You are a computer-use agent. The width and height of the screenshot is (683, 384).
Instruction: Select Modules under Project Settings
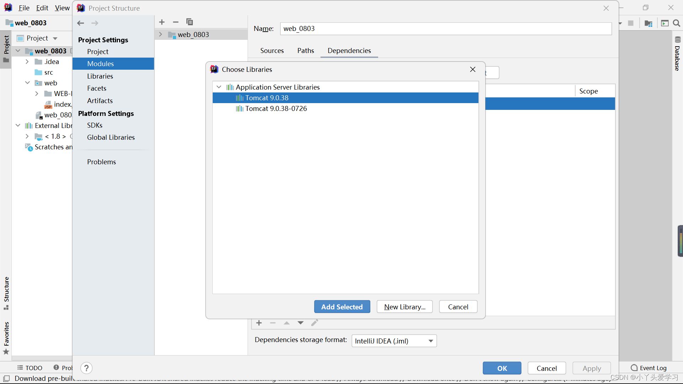point(113,64)
